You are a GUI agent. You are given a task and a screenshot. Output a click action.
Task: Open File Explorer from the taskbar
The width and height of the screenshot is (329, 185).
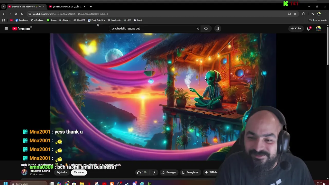click(81, 183)
